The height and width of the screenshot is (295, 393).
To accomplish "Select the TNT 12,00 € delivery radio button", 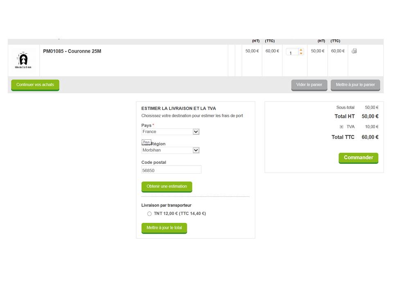I will coord(149,214).
